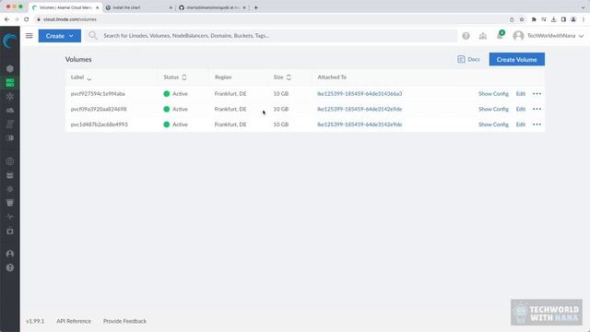The height and width of the screenshot is (332, 590).
Task: Show Config for pvcf927594c1e9f4aba
Action: [493, 94]
